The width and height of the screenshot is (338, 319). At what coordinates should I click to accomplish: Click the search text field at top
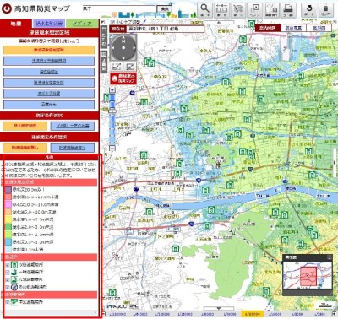coord(119,8)
